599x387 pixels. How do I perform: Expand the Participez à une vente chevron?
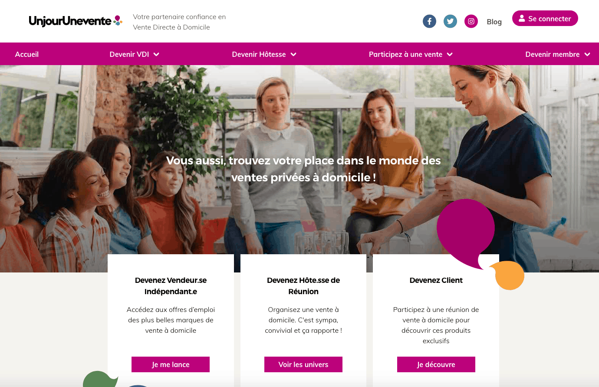[450, 54]
